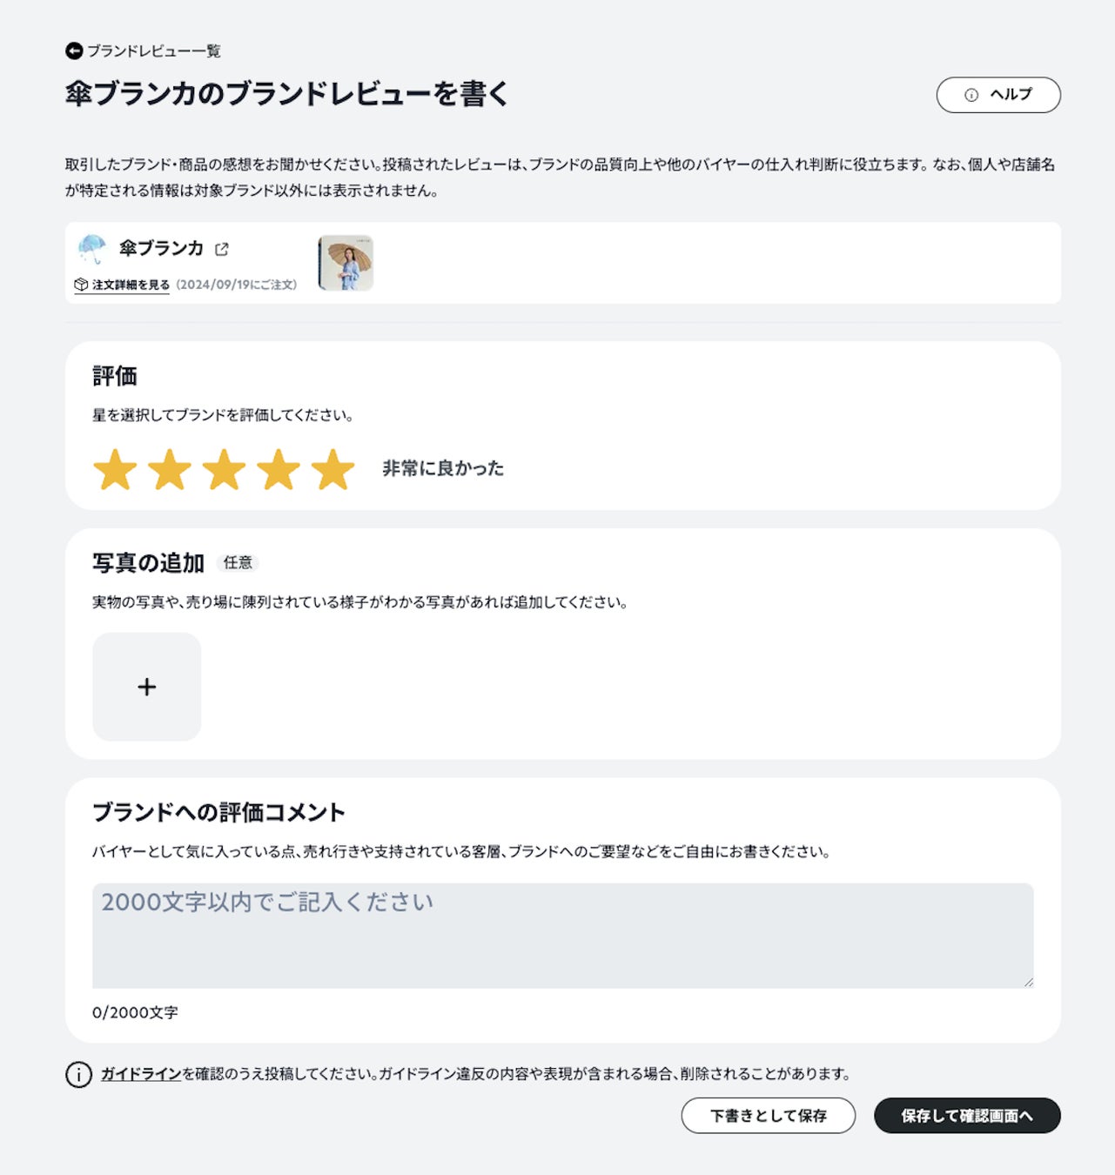Click the info icon beside guideline notice

tap(78, 1075)
